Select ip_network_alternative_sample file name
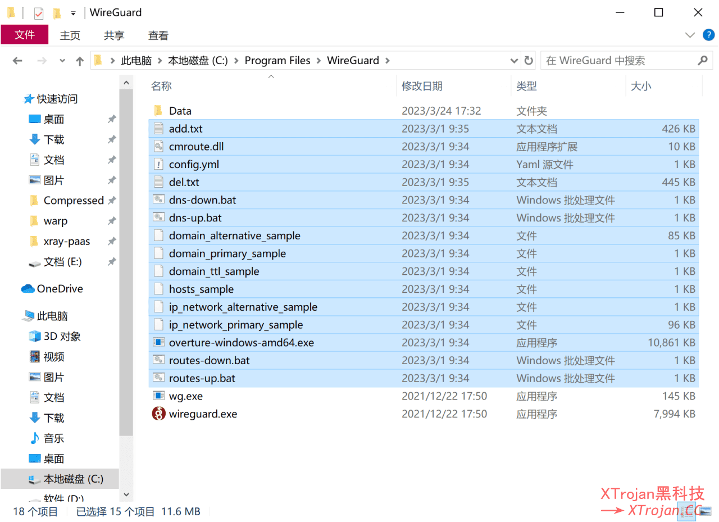719x522 pixels. (243, 307)
